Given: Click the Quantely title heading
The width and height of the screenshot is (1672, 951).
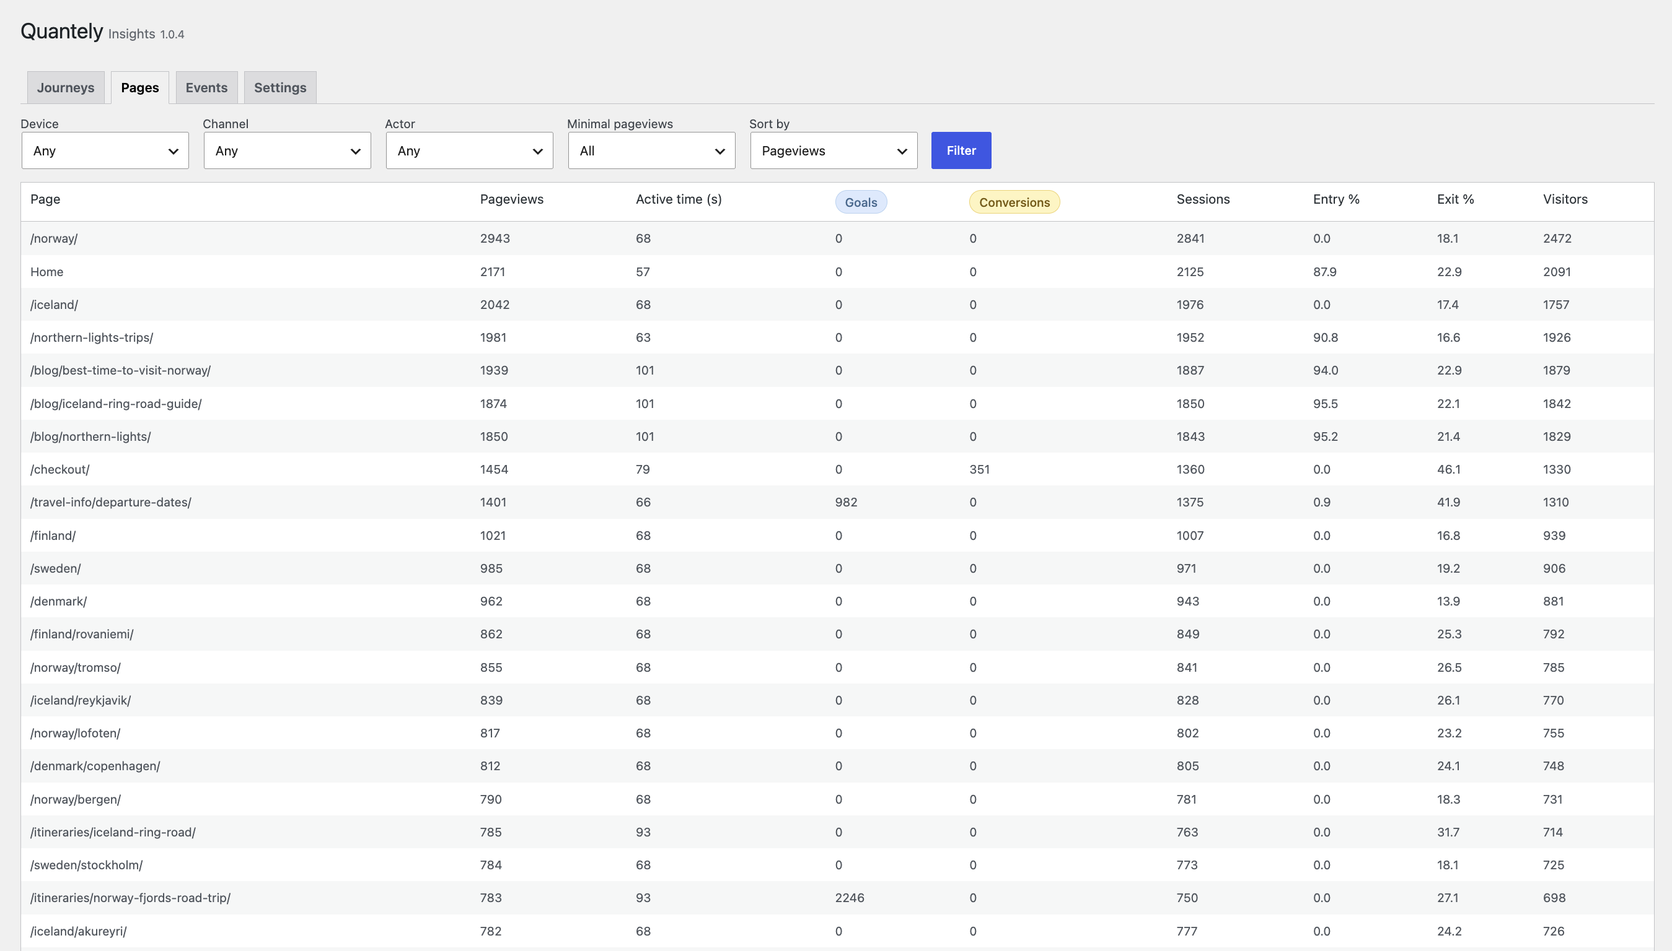Looking at the screenshot, I should 61,31.
